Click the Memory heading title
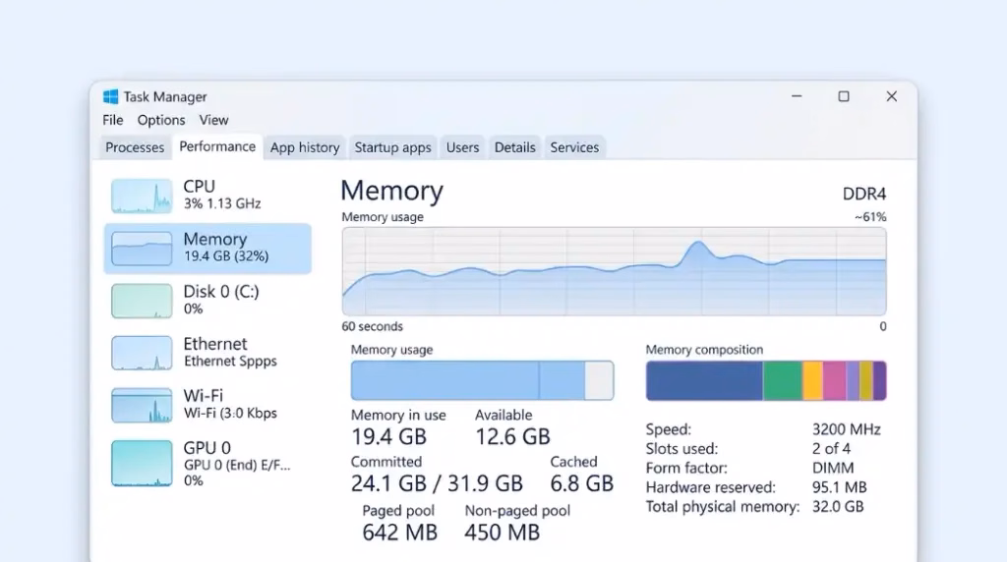Viewport: 1007px width, 562px height. (391, 191)
